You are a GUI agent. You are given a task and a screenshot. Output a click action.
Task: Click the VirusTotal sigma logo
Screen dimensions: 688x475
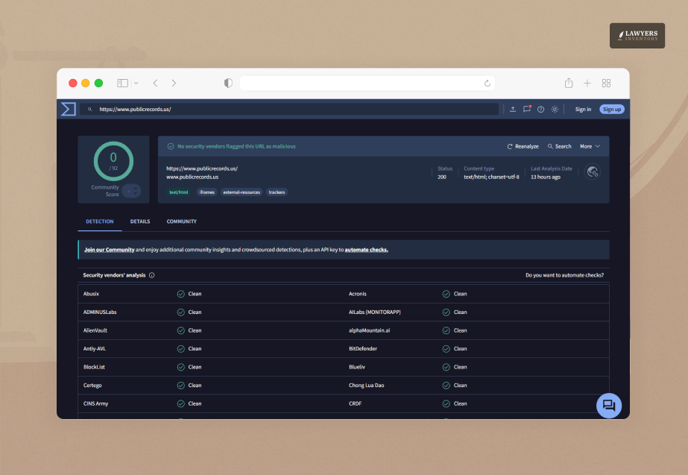coord(69,109)
